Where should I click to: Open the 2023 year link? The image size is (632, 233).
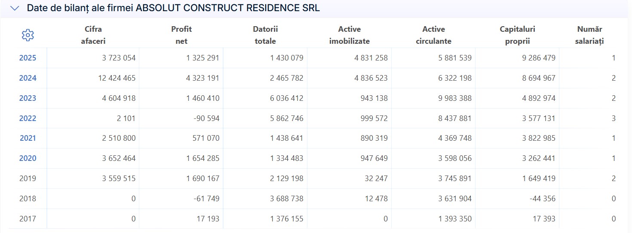(28, 98)
